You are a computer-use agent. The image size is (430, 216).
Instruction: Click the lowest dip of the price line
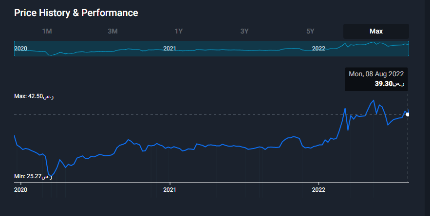point(50,176)
